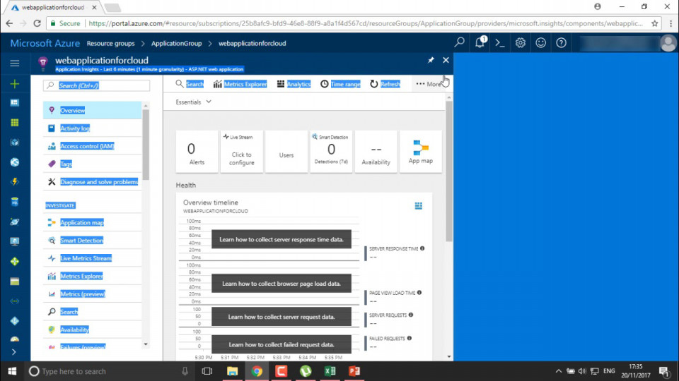Open Tags menu item
The height and width of the screenshot is (381, 679).
[x=92, y=164]
